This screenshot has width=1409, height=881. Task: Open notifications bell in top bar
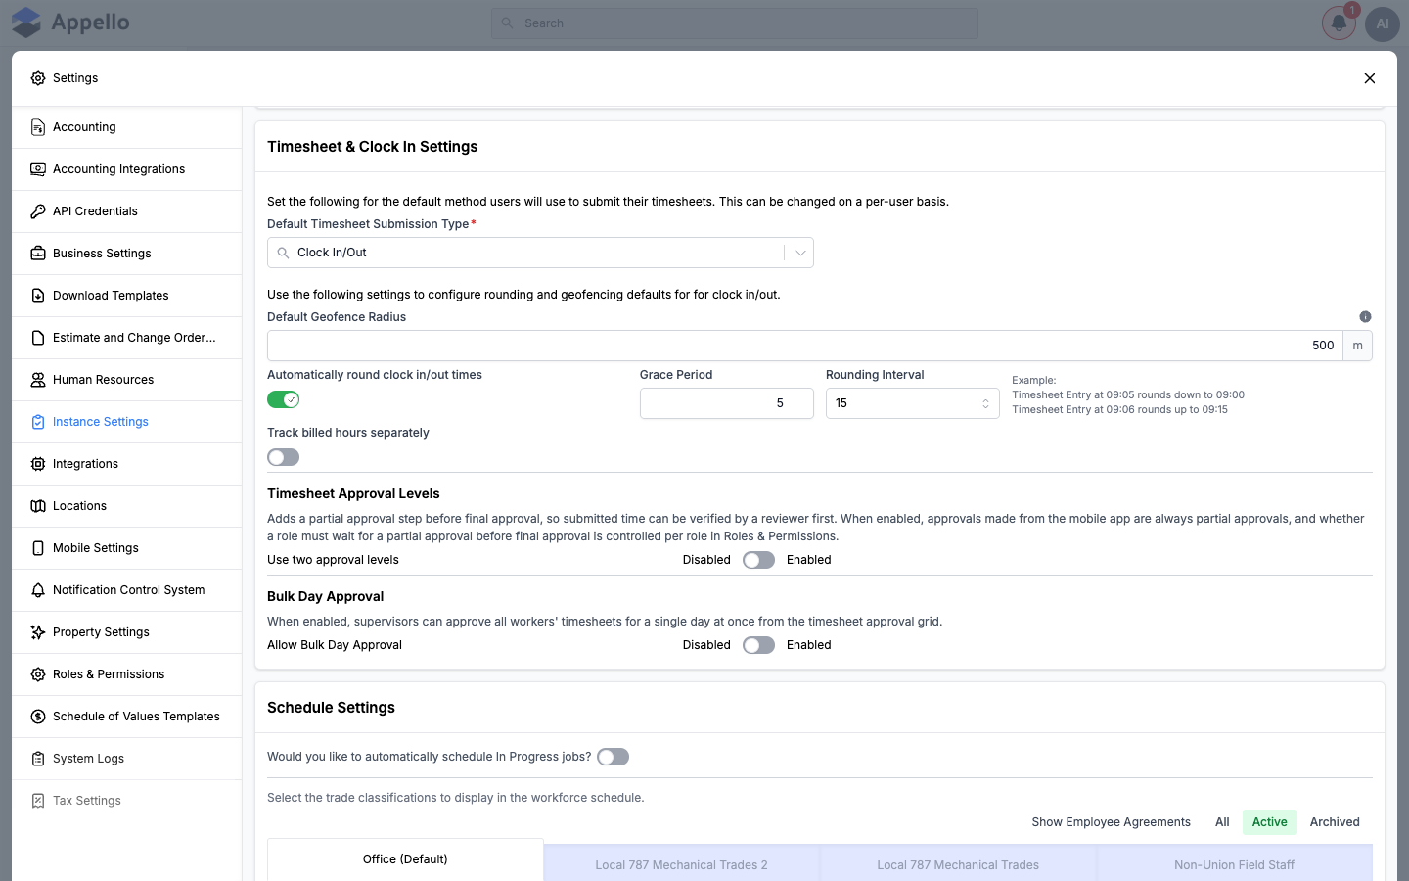(1339, 23)
